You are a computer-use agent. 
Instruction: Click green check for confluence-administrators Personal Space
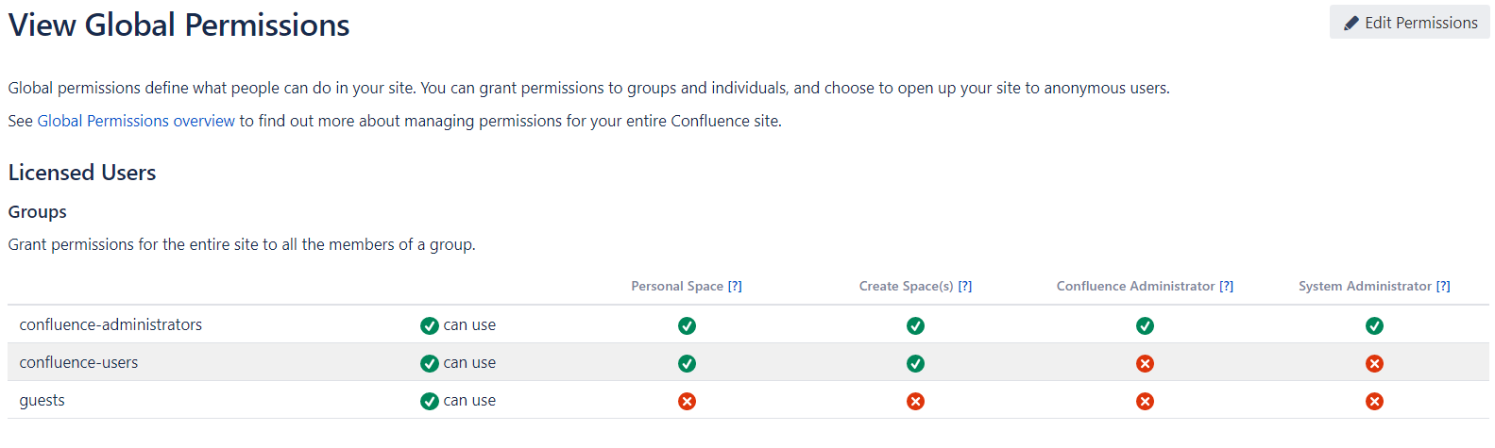click(x=687, y=325)
